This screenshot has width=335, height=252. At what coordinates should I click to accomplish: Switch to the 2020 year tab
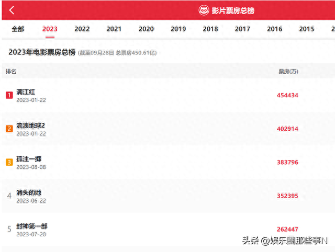click(146, 29)
